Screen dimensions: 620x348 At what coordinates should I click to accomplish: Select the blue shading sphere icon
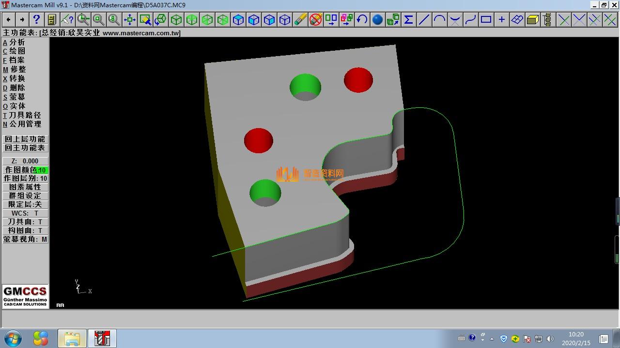[x=377, y=19]
